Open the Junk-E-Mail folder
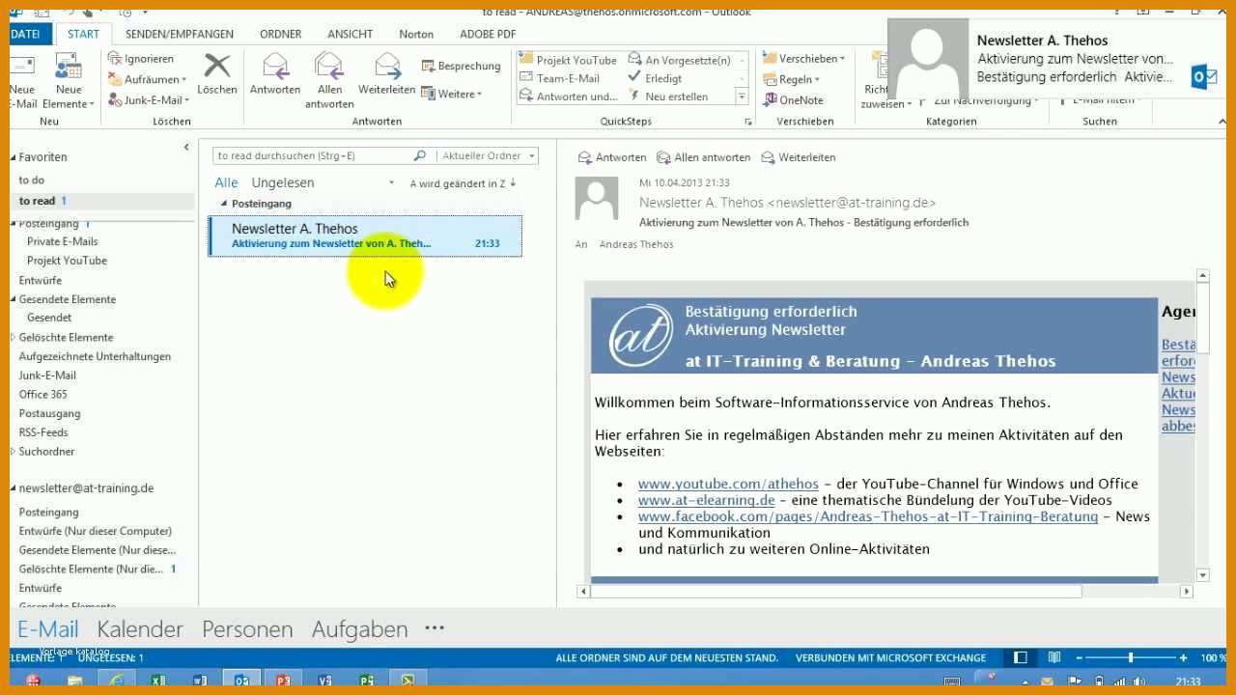The image size is (1236, 695). (47, 375)
